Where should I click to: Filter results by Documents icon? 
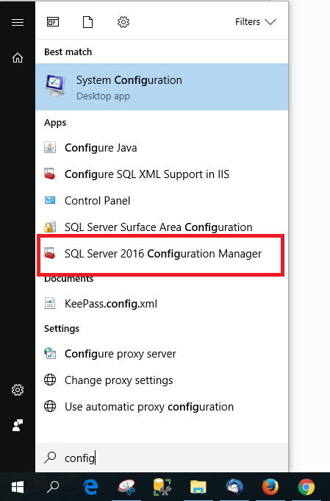(x=87, y=22)
